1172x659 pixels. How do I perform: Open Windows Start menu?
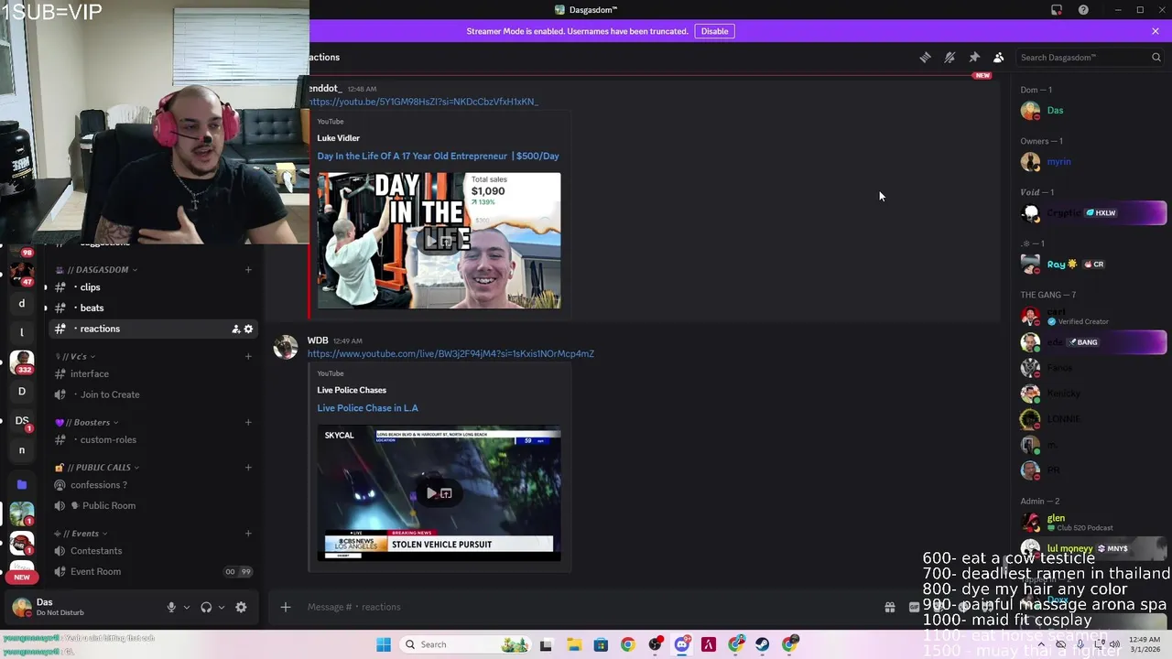(x=384, y=644)
